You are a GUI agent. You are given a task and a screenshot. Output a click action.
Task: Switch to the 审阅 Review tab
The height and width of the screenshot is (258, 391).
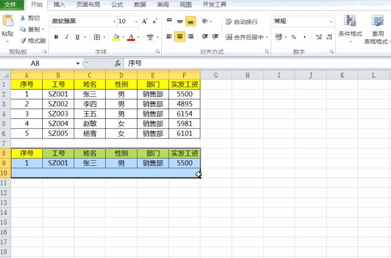coord(163,4)
